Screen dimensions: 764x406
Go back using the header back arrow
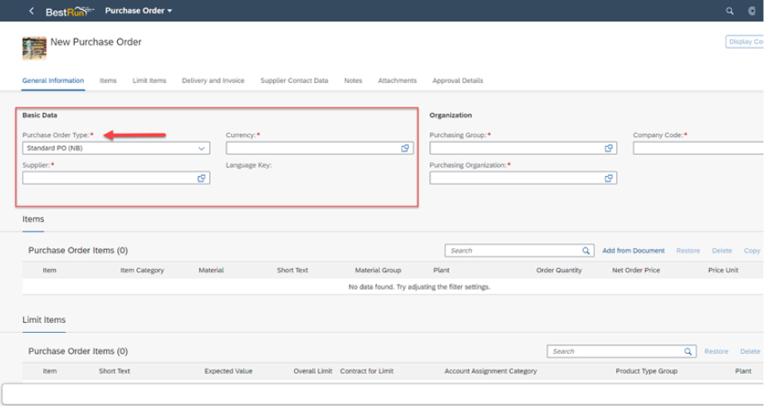[x=32, y=11]
